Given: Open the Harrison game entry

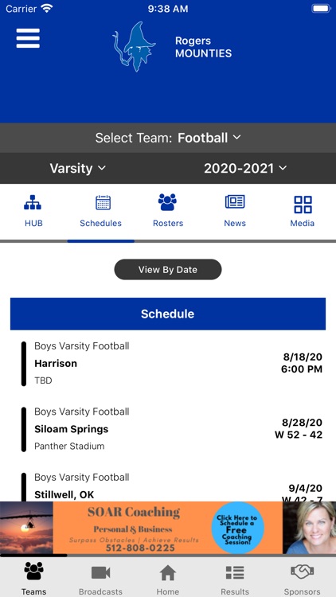Looking at the screenshot, I should [x=168, y=363].
